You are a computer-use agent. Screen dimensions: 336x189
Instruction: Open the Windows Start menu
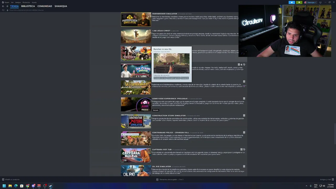click(4, 186)
